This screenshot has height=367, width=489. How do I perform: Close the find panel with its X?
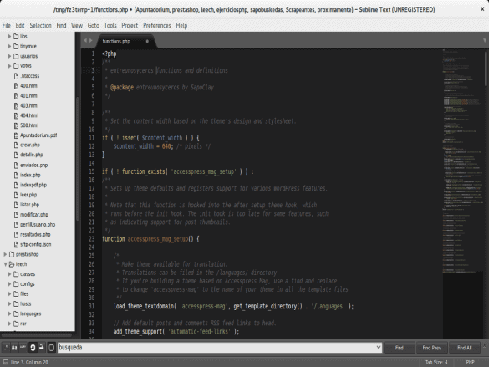click(x=484, y=345)
